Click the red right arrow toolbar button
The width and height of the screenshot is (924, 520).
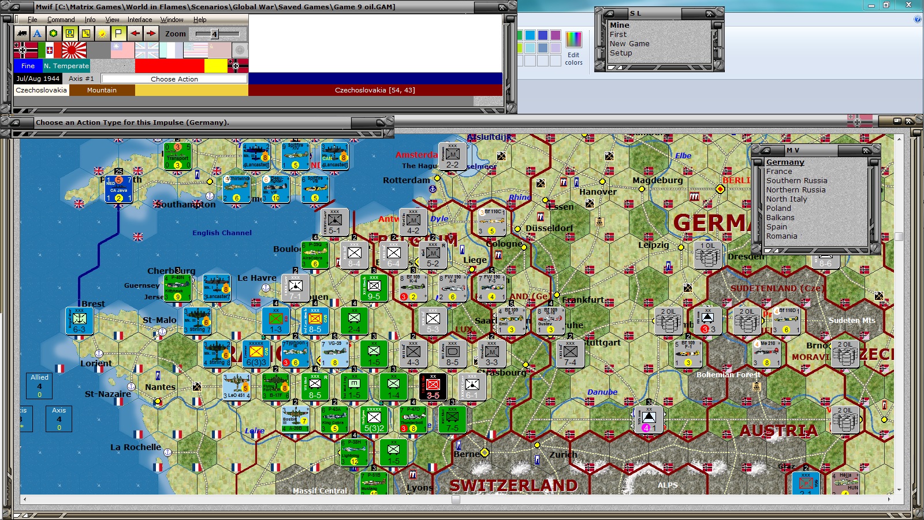point(151,34)
